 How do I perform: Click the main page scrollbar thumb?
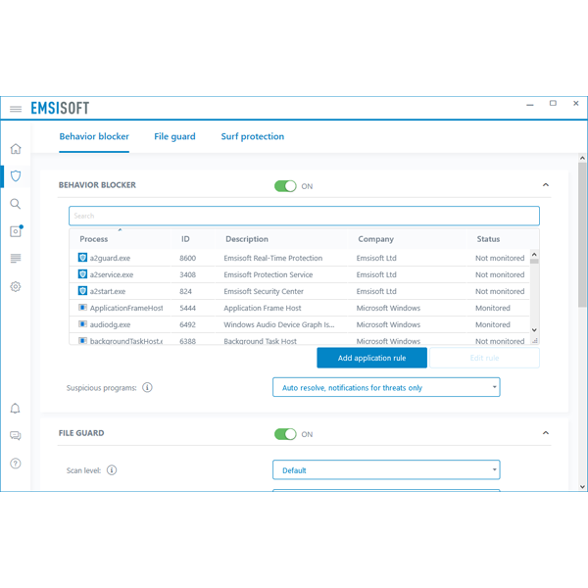tap(582, 235)
